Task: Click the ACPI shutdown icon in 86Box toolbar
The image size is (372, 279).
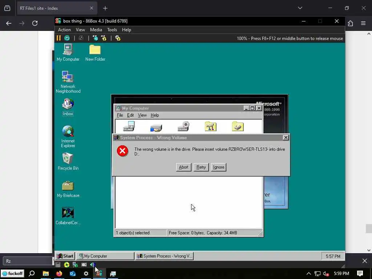Action: [x=81, y=38]
